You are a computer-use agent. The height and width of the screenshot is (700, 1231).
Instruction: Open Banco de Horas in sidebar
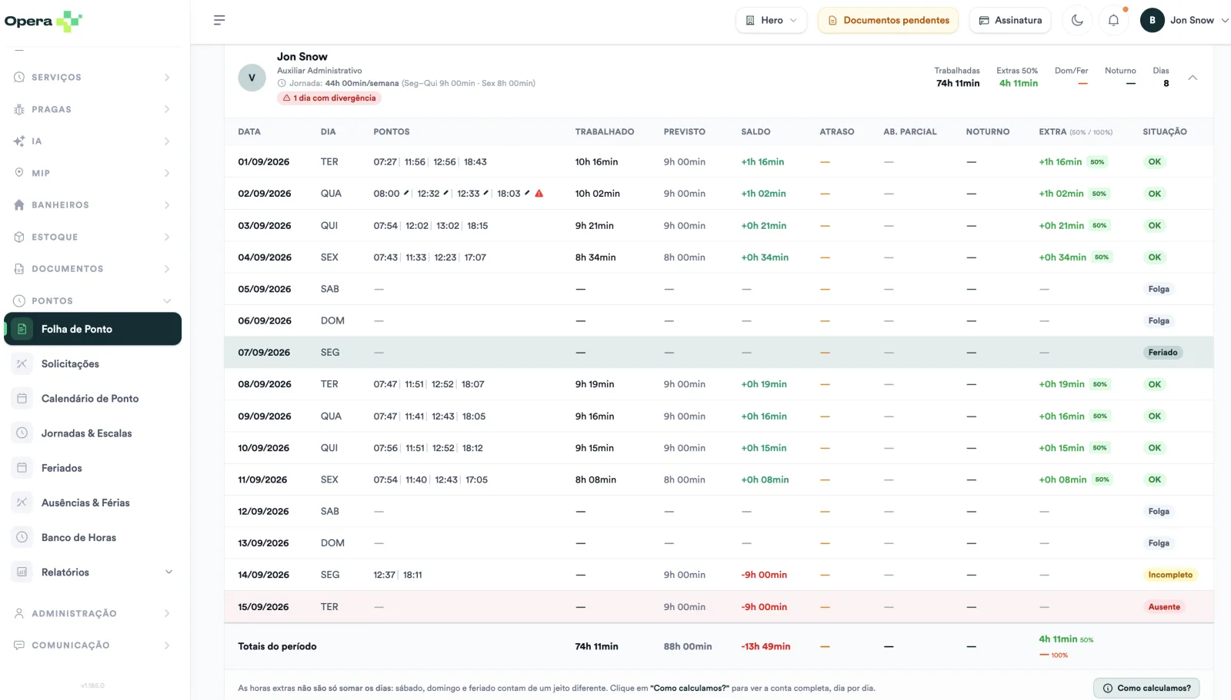tap(92, 538)
